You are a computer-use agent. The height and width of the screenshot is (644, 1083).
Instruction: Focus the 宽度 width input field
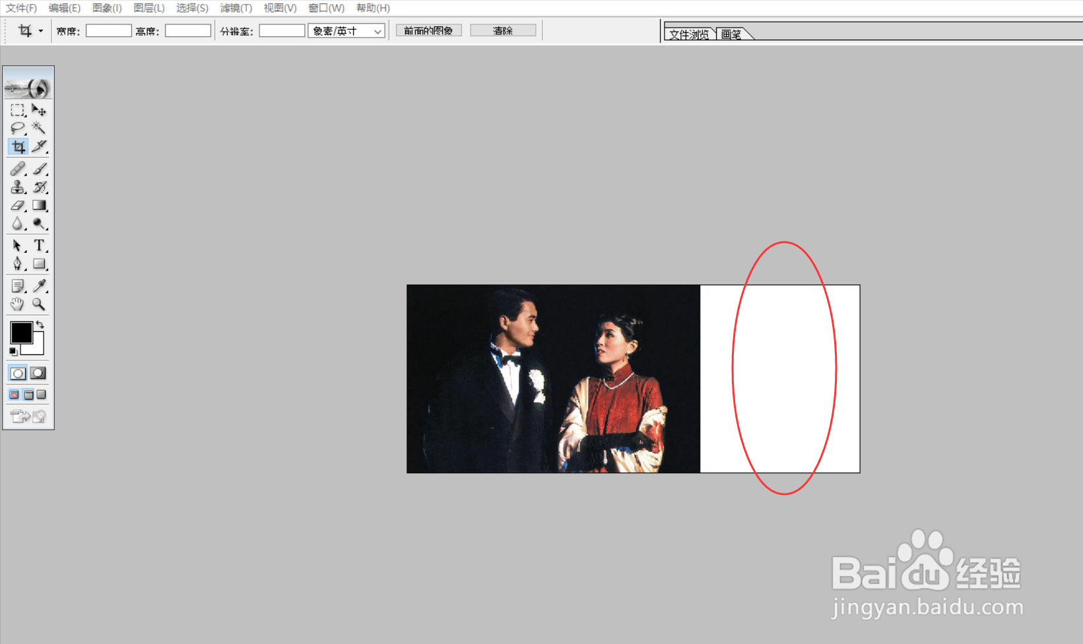click(x=108, y=31)
